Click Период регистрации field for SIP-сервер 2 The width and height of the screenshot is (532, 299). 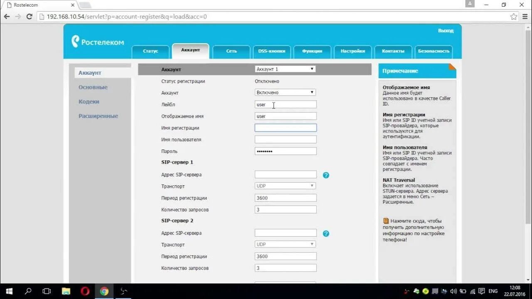286,256
